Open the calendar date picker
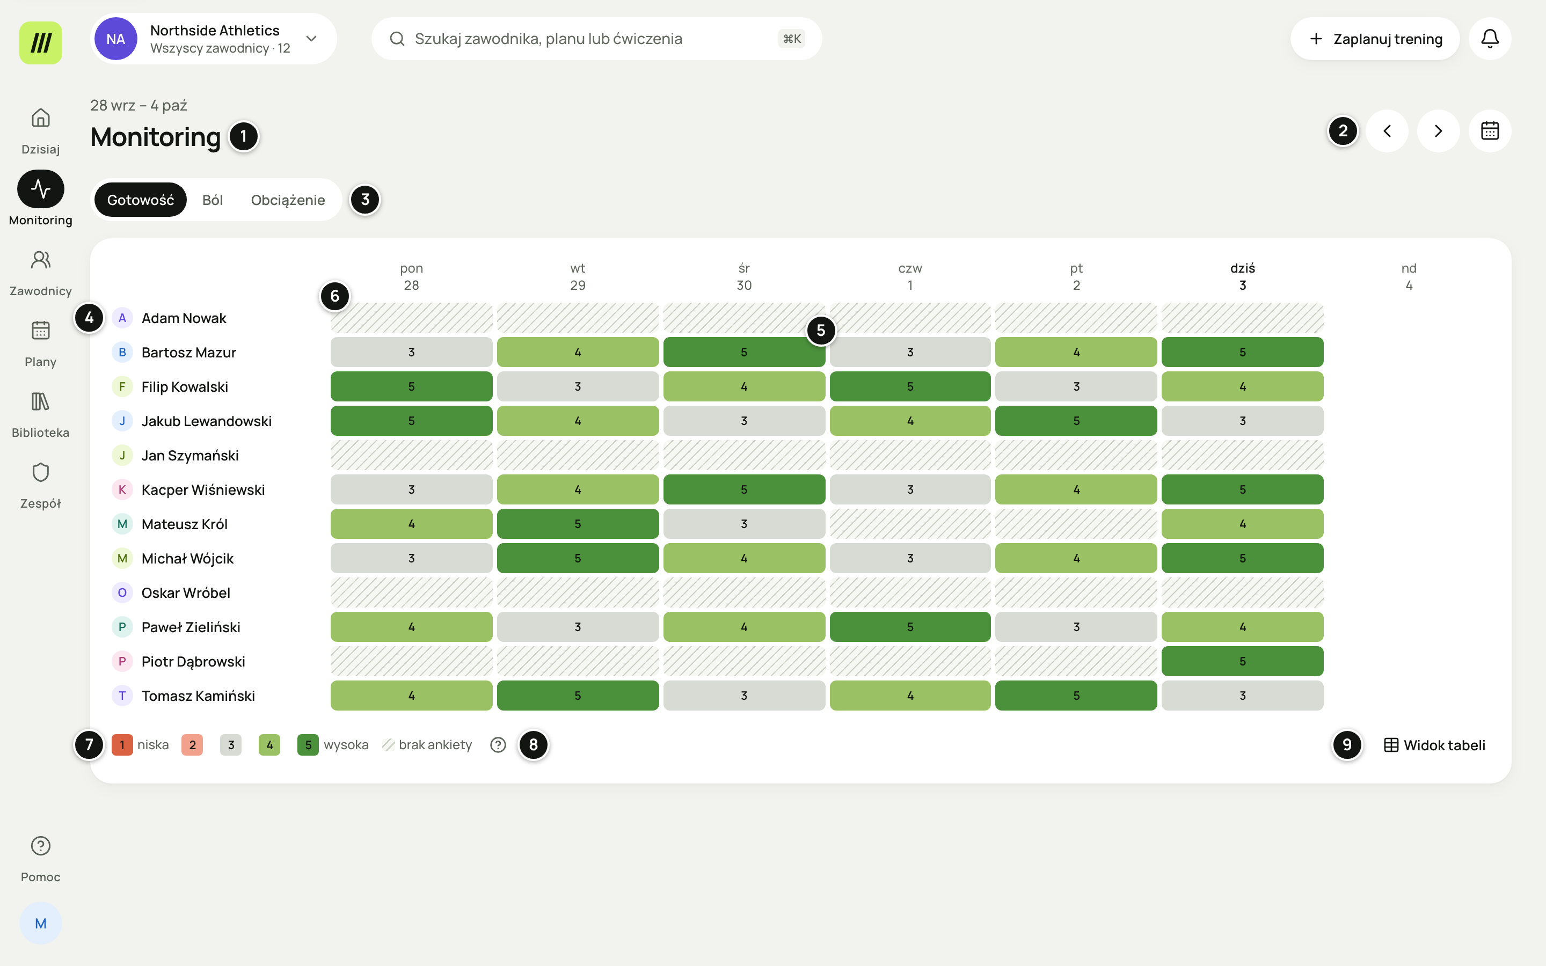1546x966 pixels. tap(1490, 131)
